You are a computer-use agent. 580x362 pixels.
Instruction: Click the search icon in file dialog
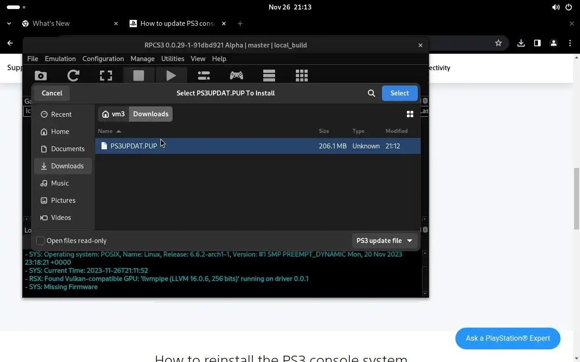pos(372,93)
